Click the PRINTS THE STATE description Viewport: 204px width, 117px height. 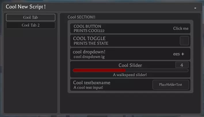pyautogui.click(x=91, y=44)
